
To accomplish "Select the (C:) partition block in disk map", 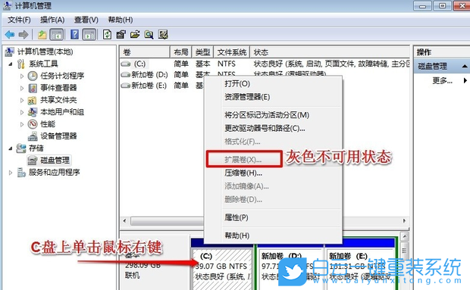I will [222, 269].
